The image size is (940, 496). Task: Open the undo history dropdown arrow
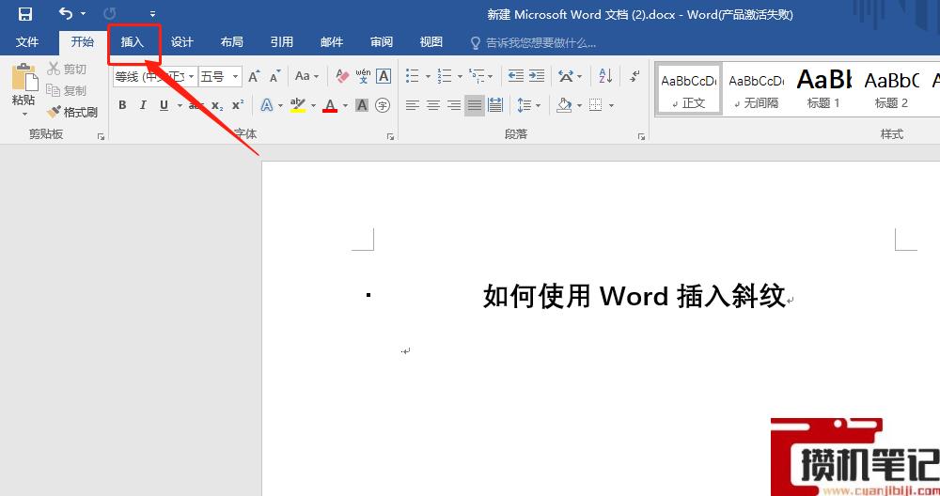83,14
